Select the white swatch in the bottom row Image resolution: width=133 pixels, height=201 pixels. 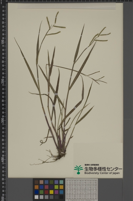(36, 197)
